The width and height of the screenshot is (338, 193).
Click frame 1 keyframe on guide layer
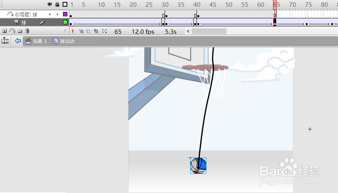[71, 16]
